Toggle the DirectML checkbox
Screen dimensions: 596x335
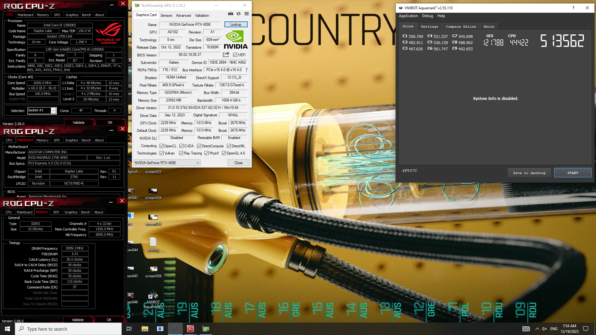(x=229, y=146)
